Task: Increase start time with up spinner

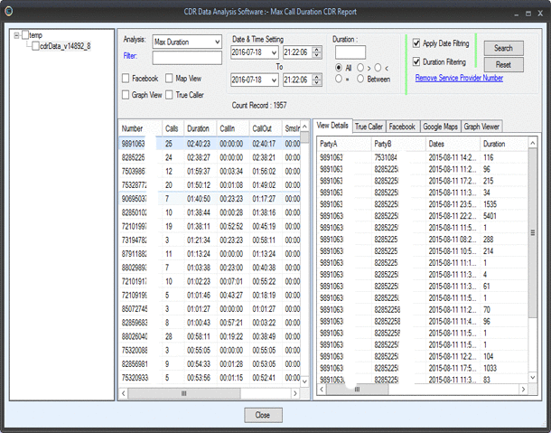Action: coord(317,50)
